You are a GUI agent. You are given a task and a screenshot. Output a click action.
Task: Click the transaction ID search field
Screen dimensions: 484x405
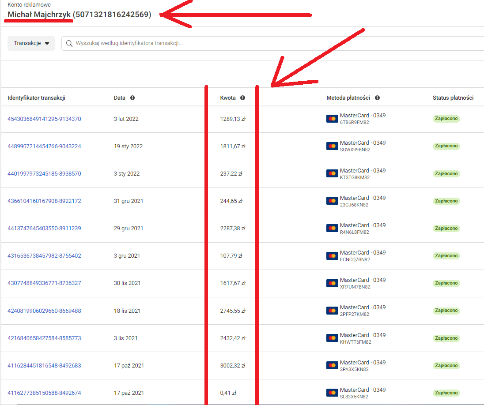pos(273,43)
